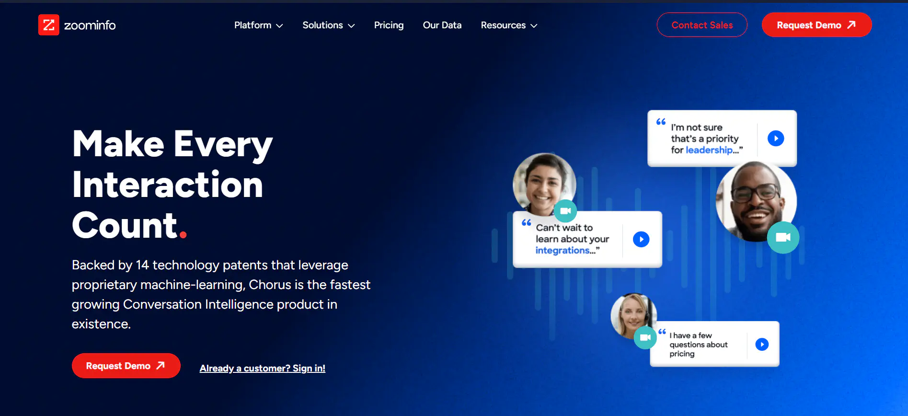Click the large camera icon by the man with glasses
Viewport: 908px width, 416px height.
point(783,237)
